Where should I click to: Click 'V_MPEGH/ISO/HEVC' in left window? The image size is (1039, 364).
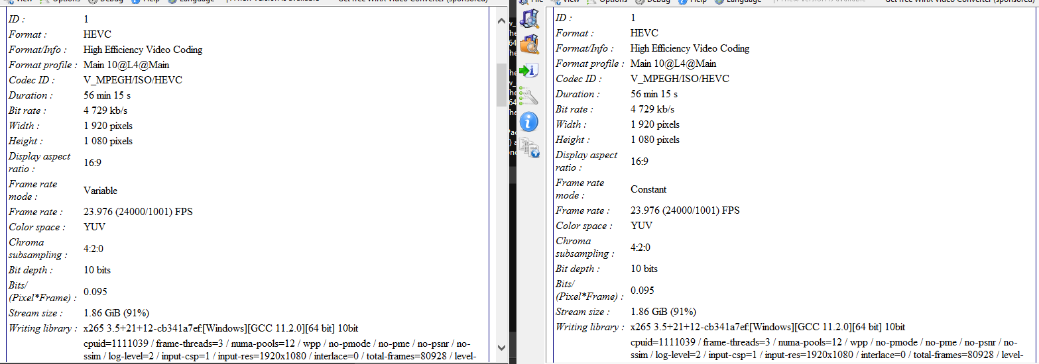point(133,80)
